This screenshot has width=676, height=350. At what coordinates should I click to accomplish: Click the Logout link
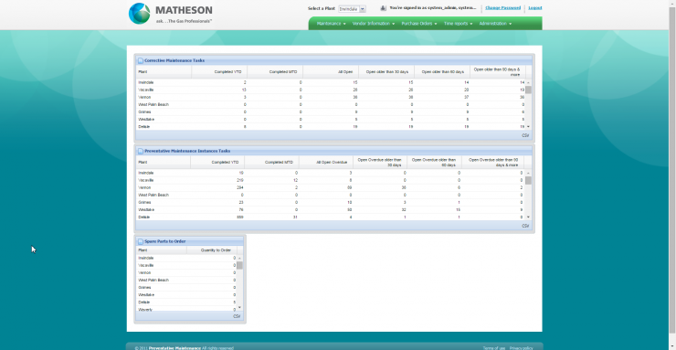pyautogui.click(x=535, y=7)
